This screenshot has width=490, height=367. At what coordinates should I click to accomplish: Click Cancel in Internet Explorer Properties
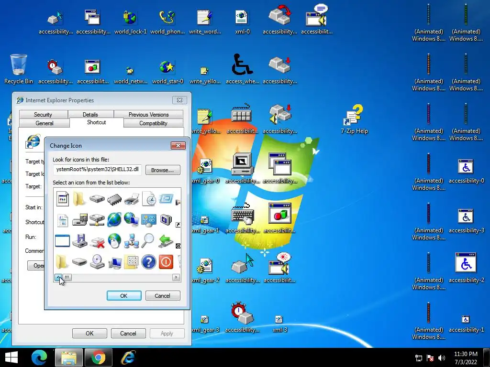pos(128,333)
